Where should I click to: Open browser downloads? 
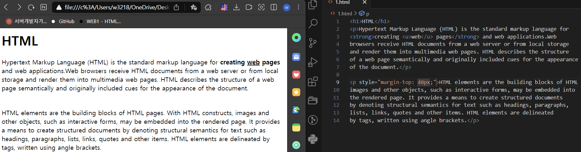[236, 7]
